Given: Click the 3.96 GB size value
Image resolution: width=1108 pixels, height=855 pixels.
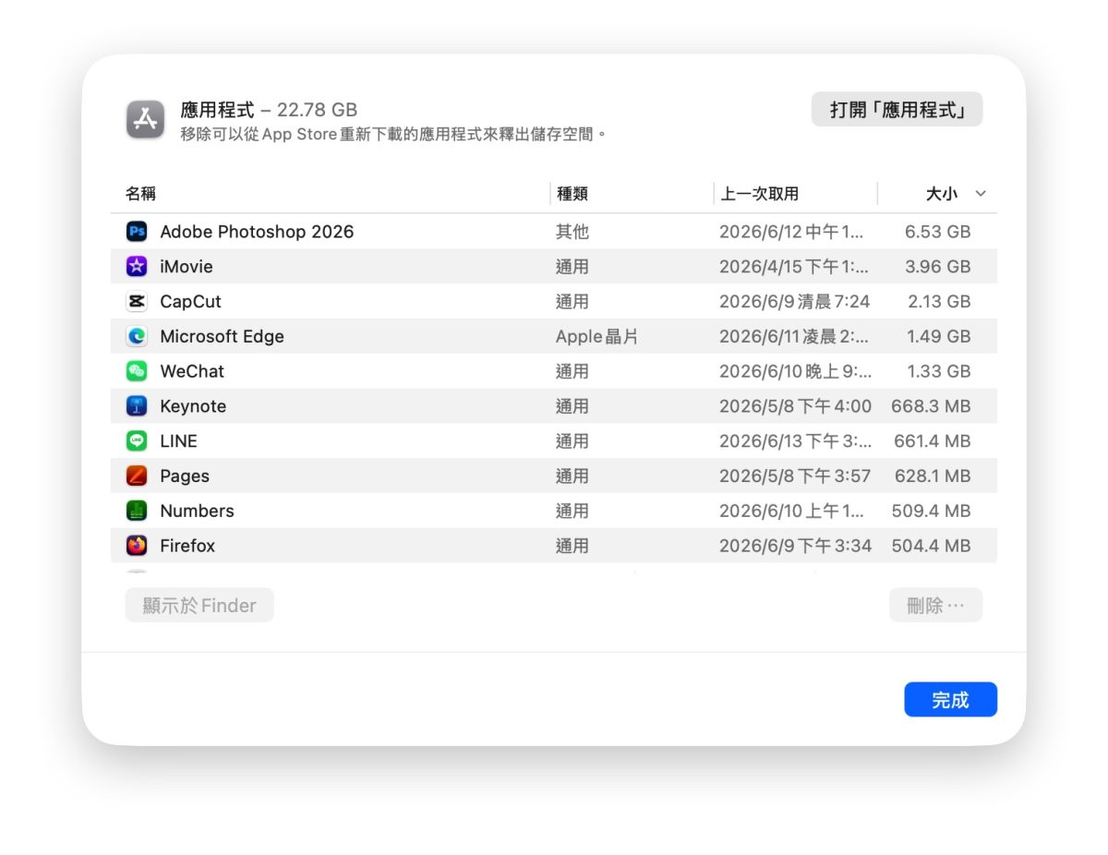Looking at the screenshot, I should pos(937,267).
